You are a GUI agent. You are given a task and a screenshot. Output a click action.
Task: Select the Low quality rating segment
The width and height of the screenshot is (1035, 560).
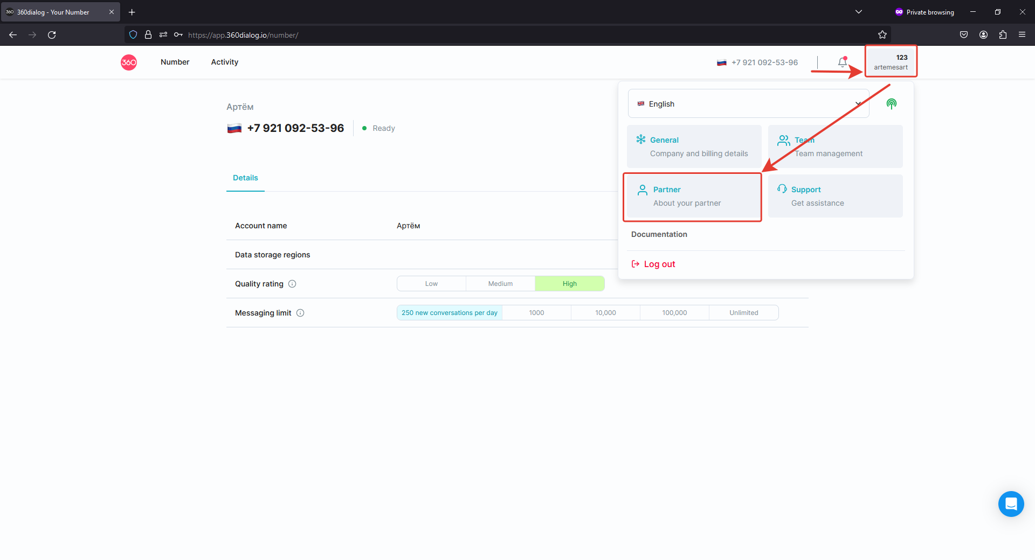[431, 284]
